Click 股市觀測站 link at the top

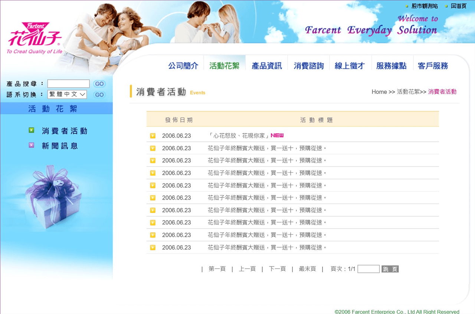pos(425,6)
